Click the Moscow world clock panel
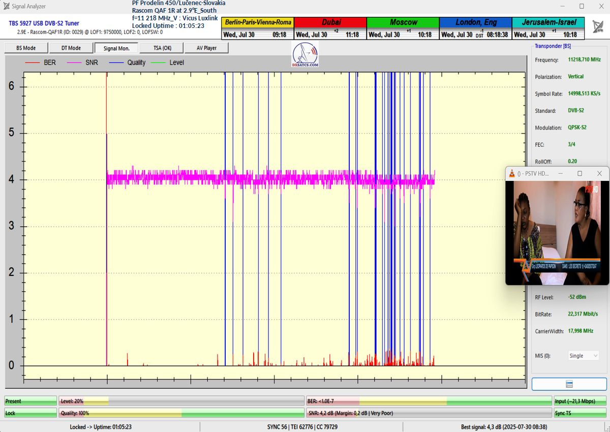The width and height of the screenshot is (610, 432). coord(403,28)
